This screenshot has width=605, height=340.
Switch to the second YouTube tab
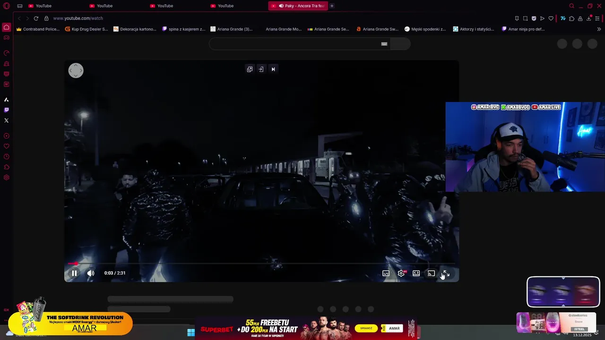[x=104, y=6]
